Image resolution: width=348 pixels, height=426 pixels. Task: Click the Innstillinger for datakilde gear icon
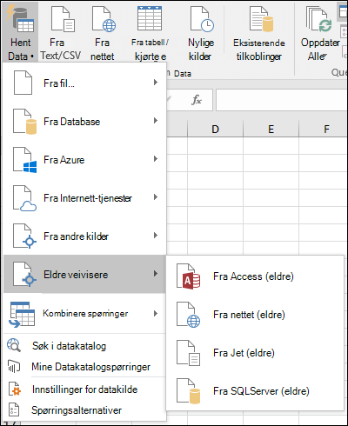(x=15, y=389)
